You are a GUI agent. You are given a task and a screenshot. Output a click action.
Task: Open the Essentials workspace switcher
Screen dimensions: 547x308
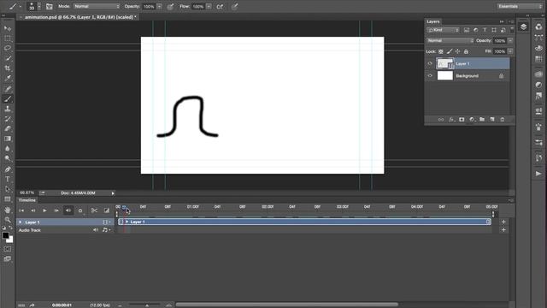coord(520,6)
